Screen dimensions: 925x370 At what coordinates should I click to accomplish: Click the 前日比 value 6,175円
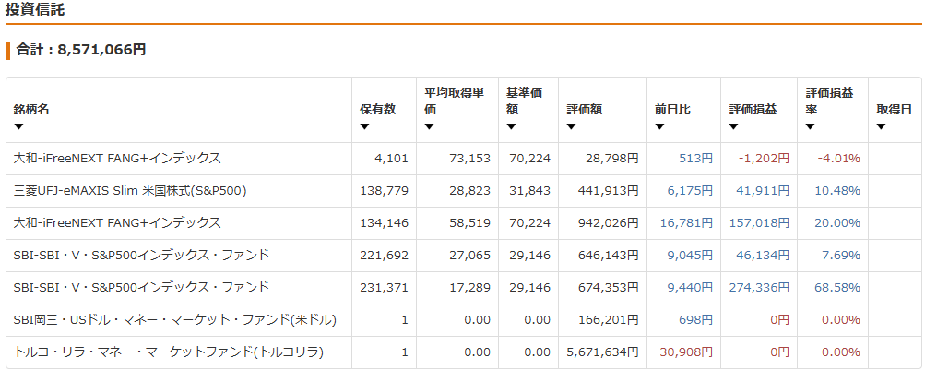click(690, 191)
